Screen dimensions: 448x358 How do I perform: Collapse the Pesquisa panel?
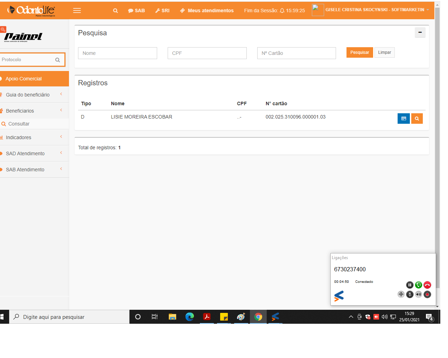420,33
